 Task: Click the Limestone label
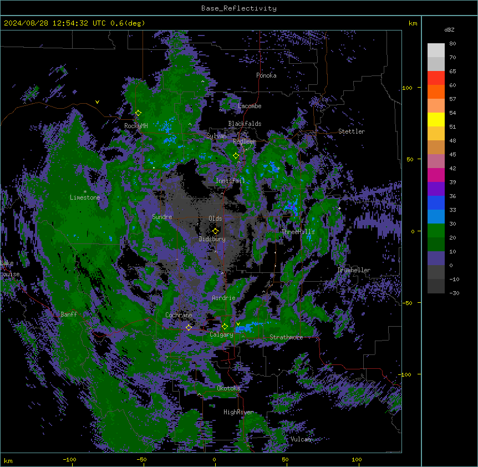[x=85, y=197]
